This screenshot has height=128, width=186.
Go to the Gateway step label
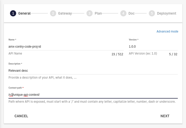click(x=65, y=13)
